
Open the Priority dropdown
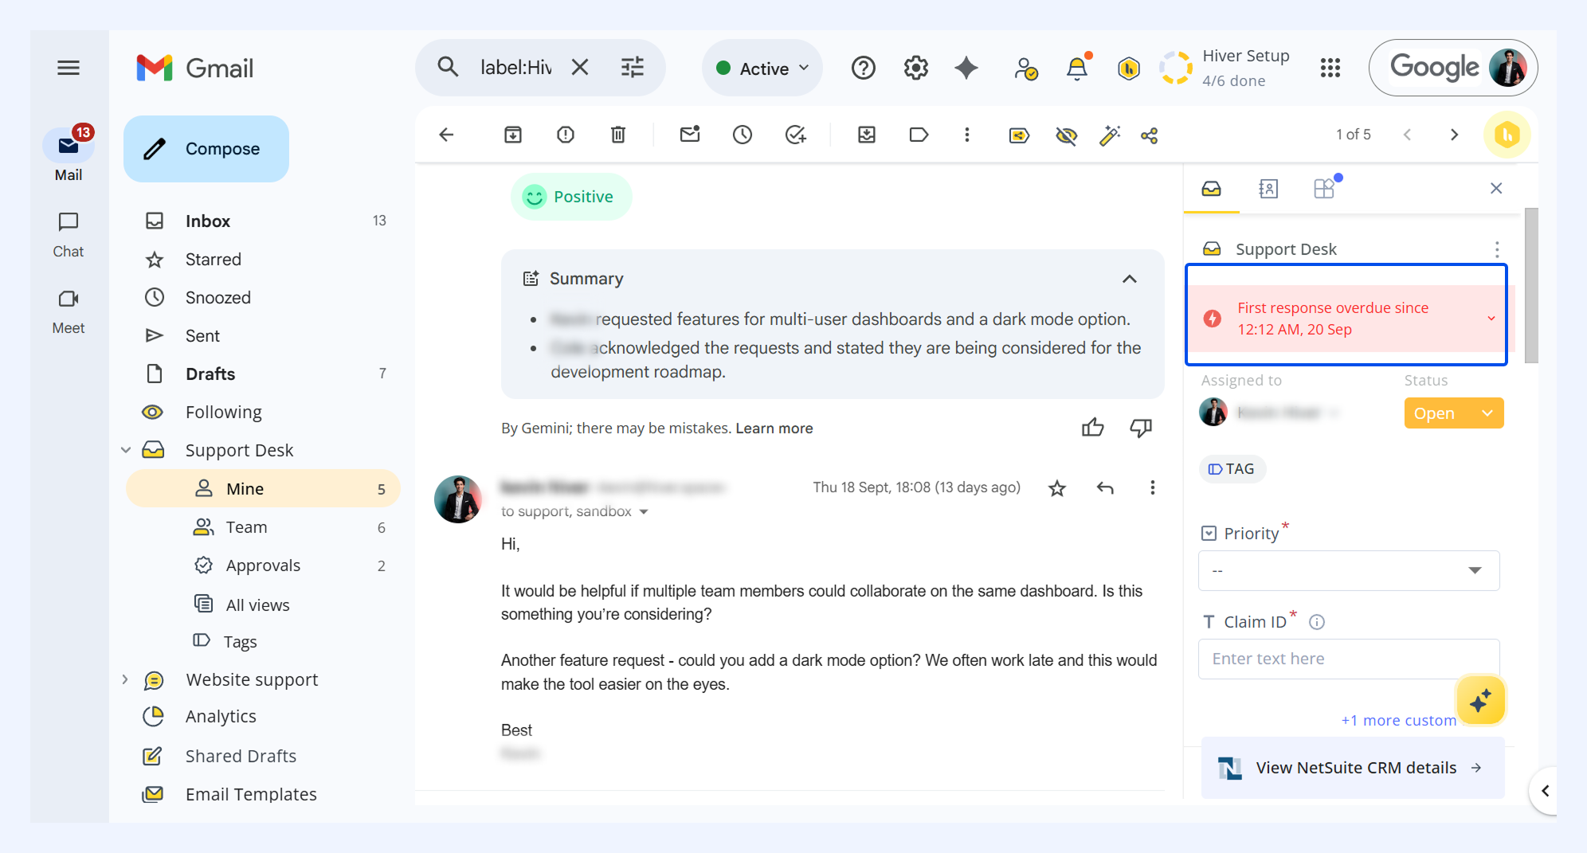tap(1349, 571)
